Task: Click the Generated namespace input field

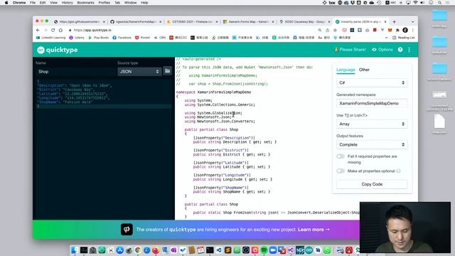Action: 372,103
